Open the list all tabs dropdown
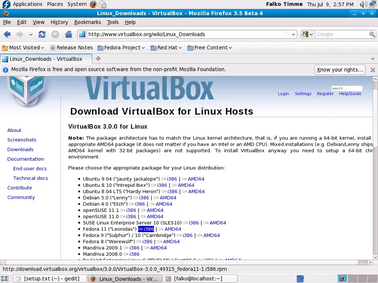Viewport: 378px width, 283px height. (373, 58)
